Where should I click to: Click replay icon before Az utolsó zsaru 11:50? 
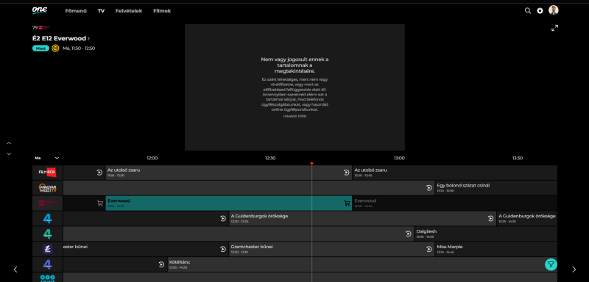[x=99, y=173]
